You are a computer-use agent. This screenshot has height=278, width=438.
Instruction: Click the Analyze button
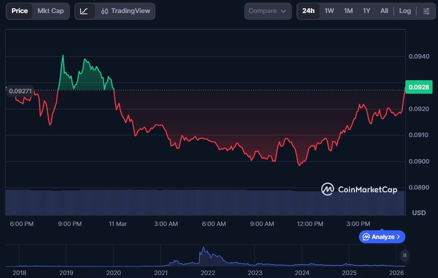click(x=382, y=237)
